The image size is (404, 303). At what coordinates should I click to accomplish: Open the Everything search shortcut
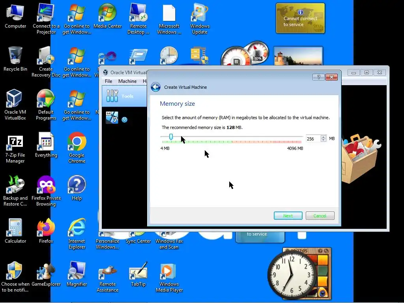[x=46, y=145]
